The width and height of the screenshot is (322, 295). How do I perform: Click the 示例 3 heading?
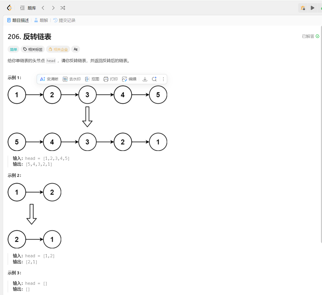[14, 273]
